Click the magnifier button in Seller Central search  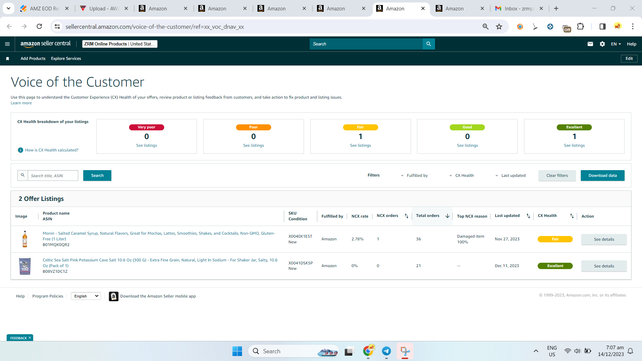coord(429,44)
